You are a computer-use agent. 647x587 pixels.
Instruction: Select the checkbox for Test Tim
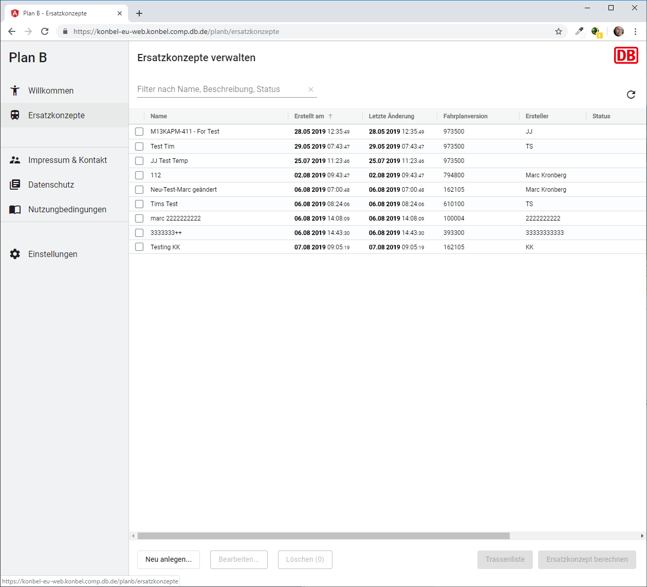(x=139, y=146)
